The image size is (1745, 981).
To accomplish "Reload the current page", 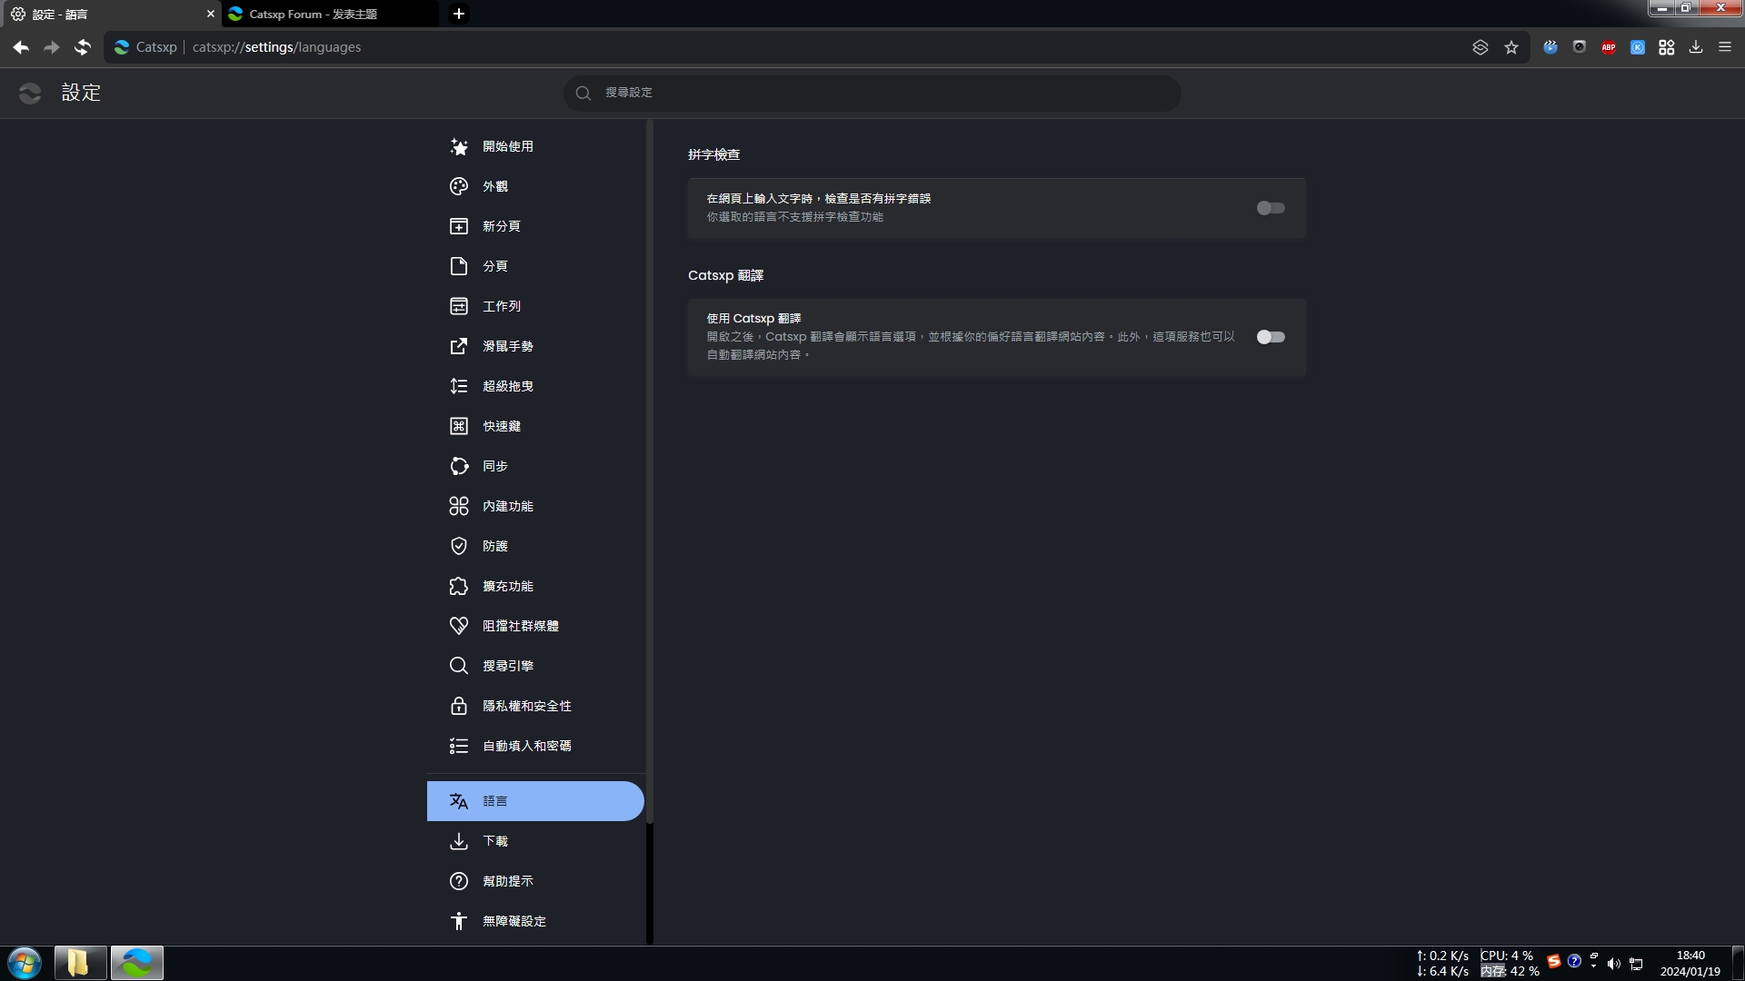I will pyautogui.click(x=83, y=47).
